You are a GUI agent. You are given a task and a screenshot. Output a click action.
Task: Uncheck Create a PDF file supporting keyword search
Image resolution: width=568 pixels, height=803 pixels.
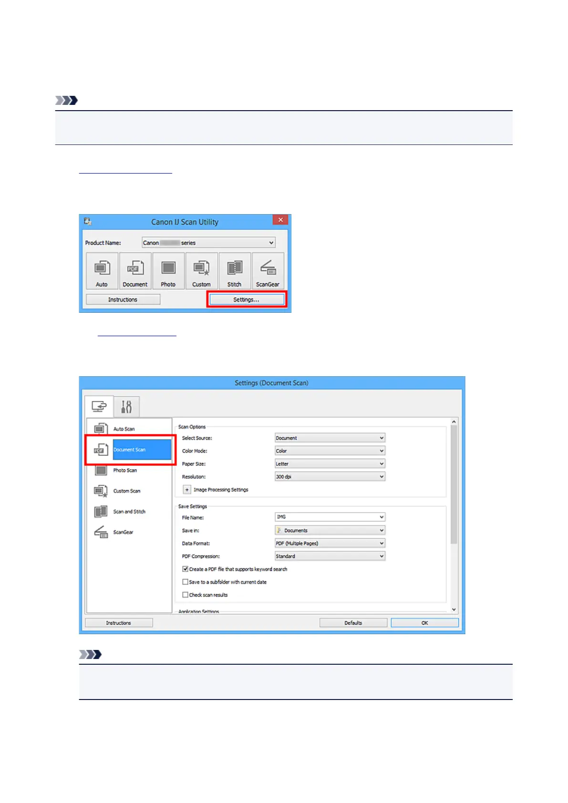point(186,569)
